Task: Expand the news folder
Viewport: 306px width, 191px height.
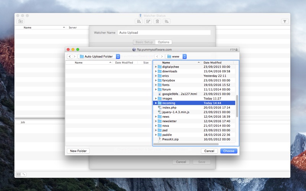Action: 156,117
